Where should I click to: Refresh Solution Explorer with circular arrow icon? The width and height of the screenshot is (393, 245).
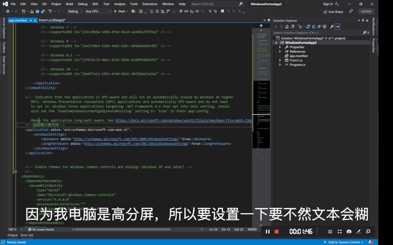click(x=314, y=27)
